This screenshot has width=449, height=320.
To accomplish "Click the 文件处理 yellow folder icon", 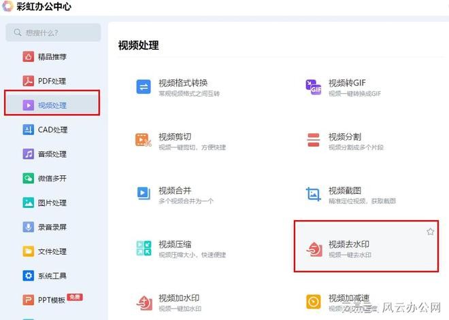I will tap(28, 251).
